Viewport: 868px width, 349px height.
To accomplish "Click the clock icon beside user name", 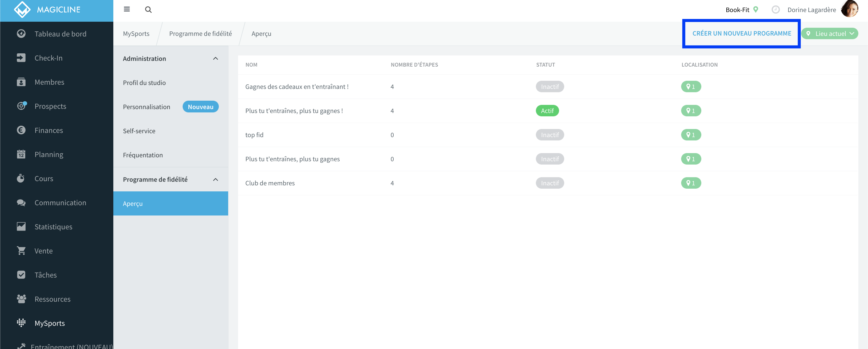I will [x=776, y=10].
